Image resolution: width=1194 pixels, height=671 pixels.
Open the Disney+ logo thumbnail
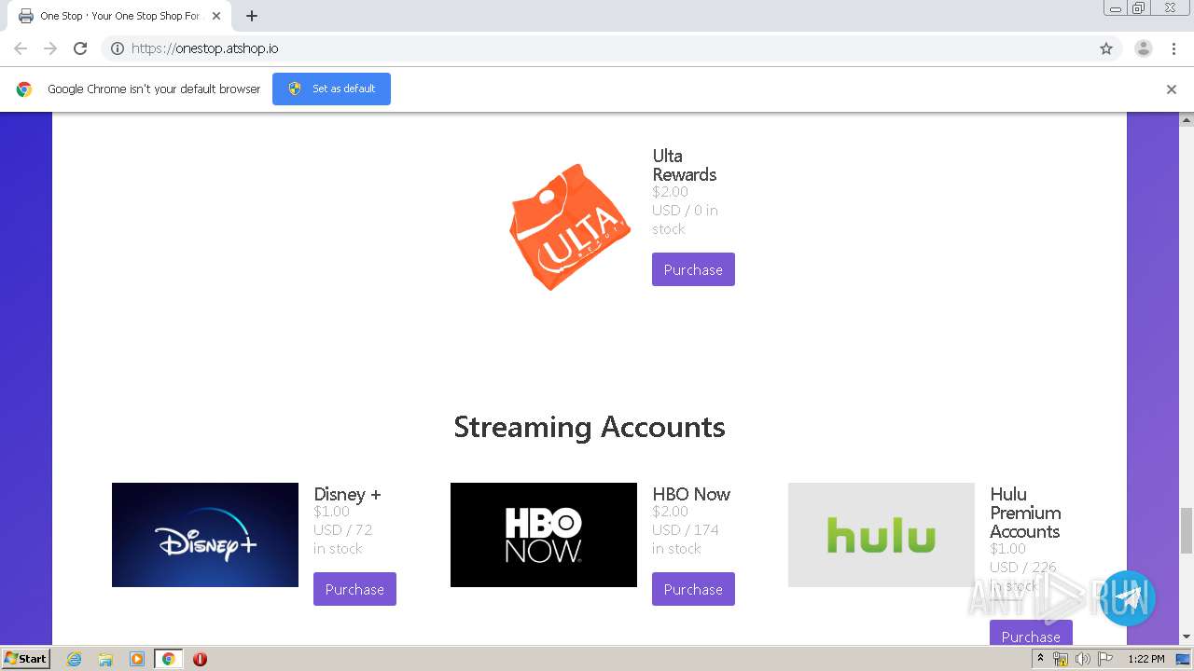point(205,535)
